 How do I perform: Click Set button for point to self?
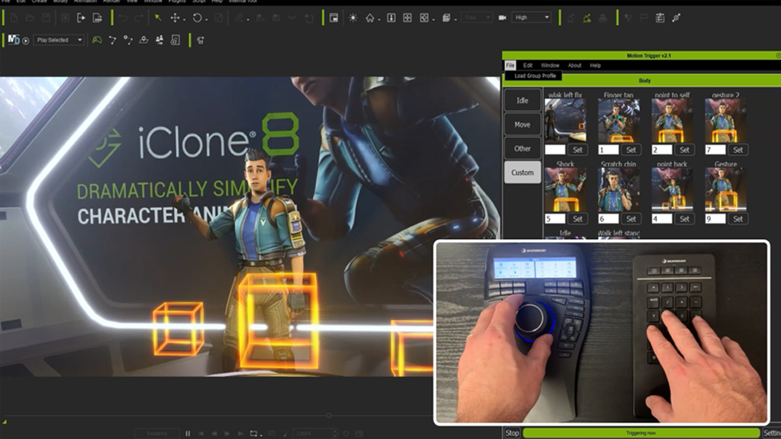684,150
